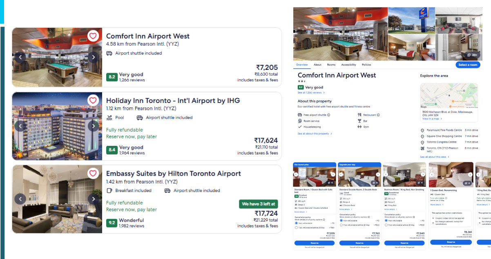
Task: Click the airport shuttle icon on Embassy Suites card
Action: tap(167, 190)
